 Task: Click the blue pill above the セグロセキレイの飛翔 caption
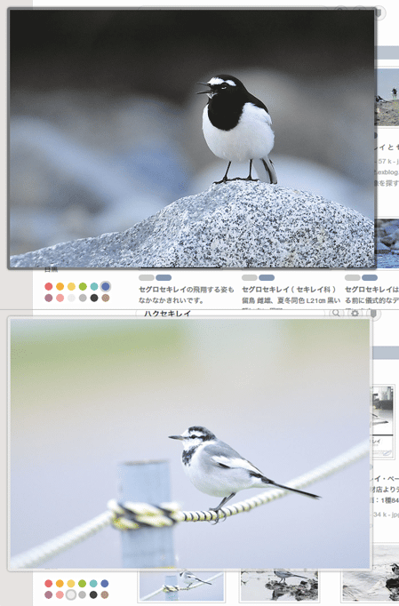(164, 277)
